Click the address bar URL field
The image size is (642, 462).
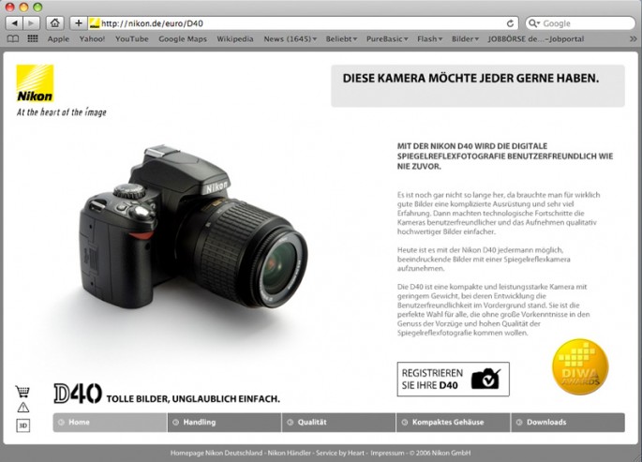[303, 23]
